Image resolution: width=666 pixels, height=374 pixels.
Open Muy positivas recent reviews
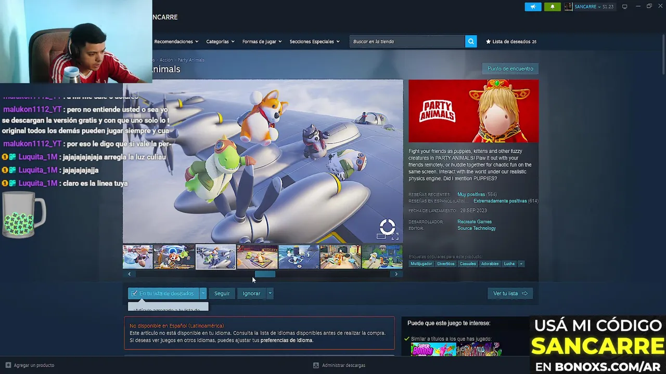[471, 194]
